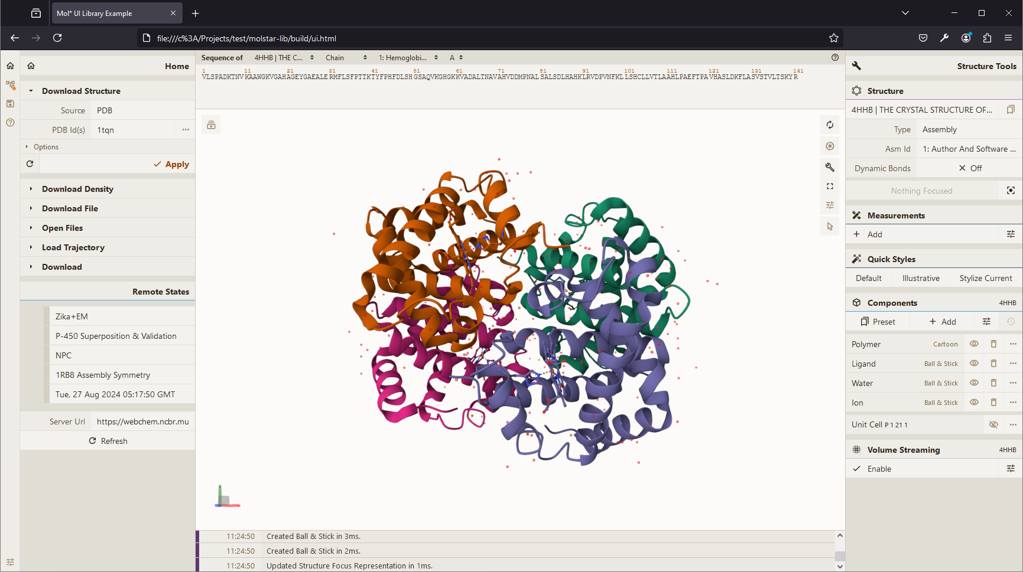Open the Chain sequence mode dropdown
1023x572 pixels.
347,58
